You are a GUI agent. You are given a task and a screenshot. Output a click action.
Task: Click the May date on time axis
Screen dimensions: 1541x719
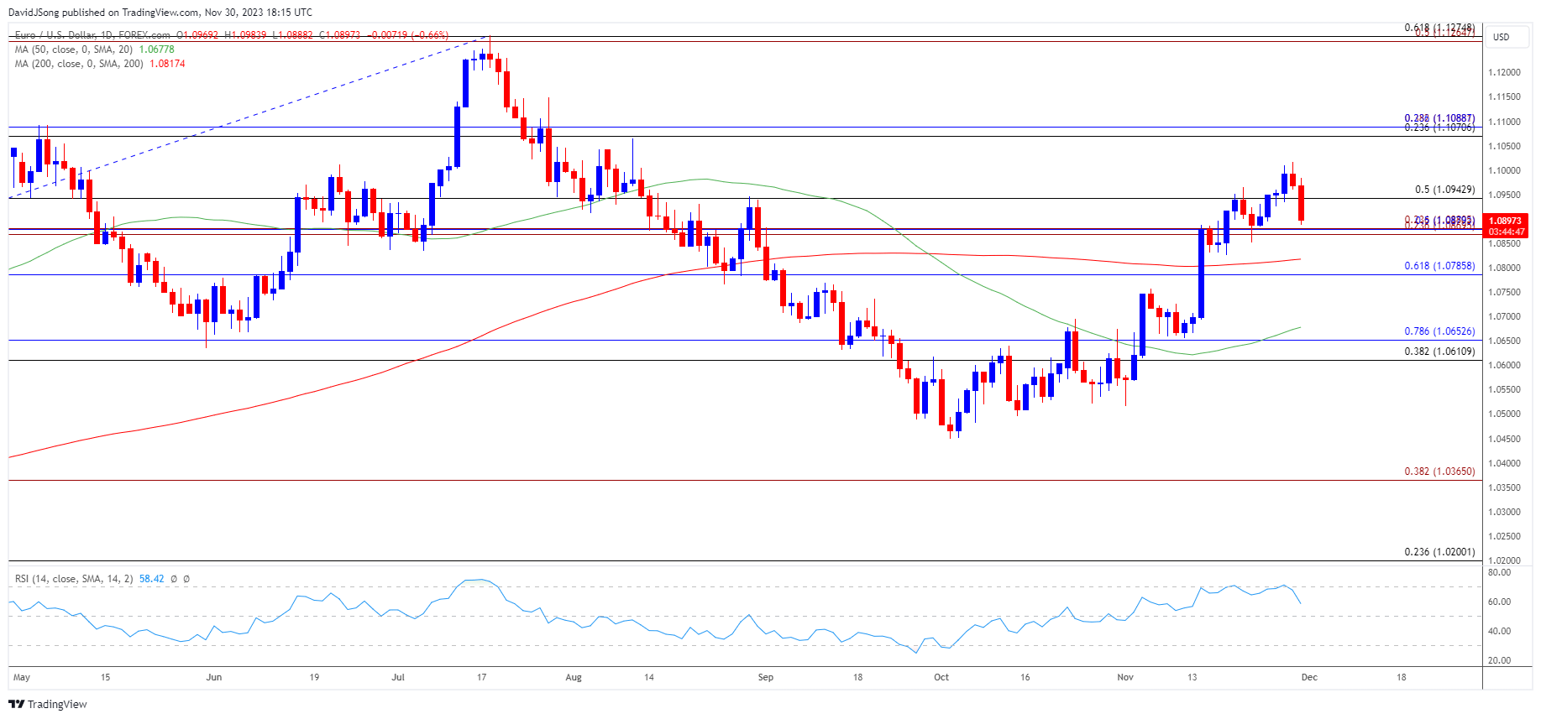pyautogui.click(x=22, y=677)
